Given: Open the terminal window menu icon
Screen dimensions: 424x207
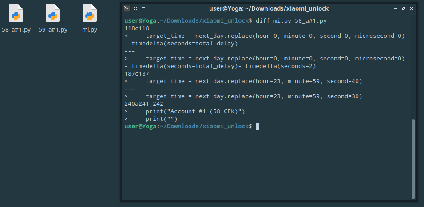Looking at the screenshot, I should click(x=127, y=8).
